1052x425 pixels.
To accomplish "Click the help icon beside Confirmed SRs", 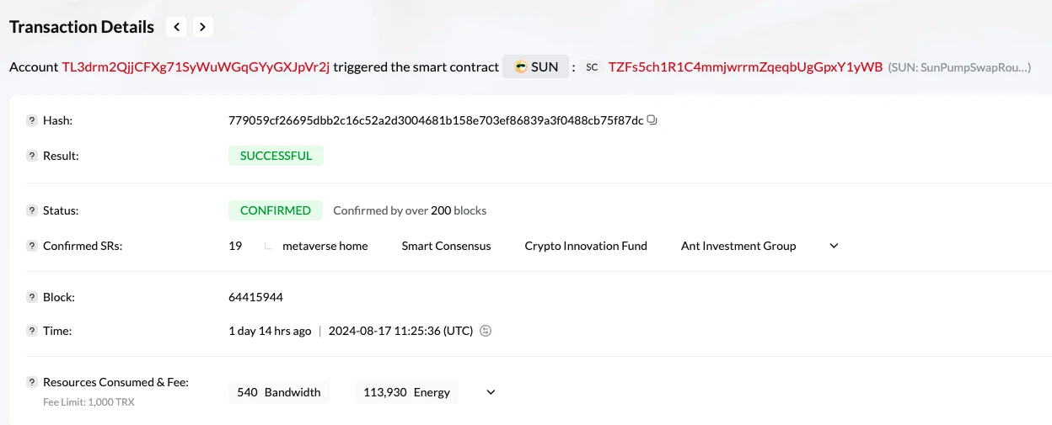I will pos(32,246).
